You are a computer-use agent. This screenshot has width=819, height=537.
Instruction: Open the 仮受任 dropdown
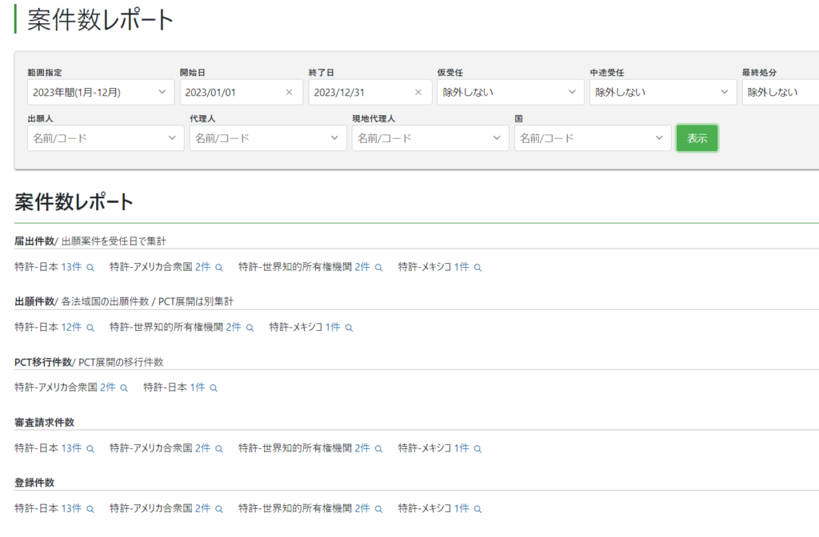510,93
